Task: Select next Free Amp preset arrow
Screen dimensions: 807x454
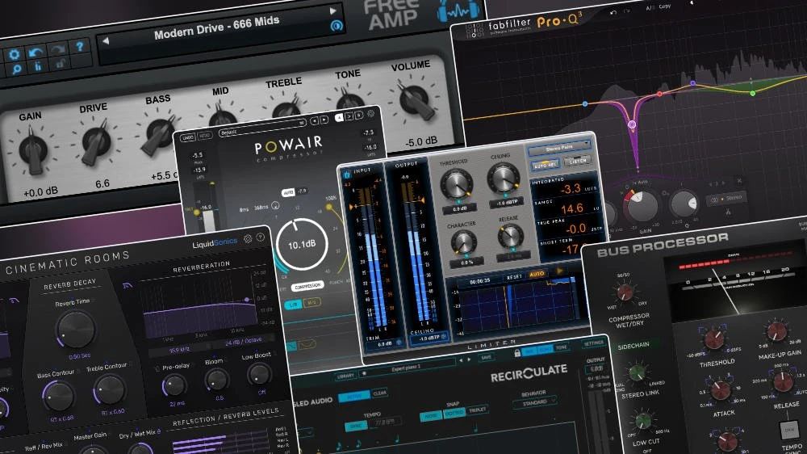Action: pyautogui.click(x=333, y=11)
